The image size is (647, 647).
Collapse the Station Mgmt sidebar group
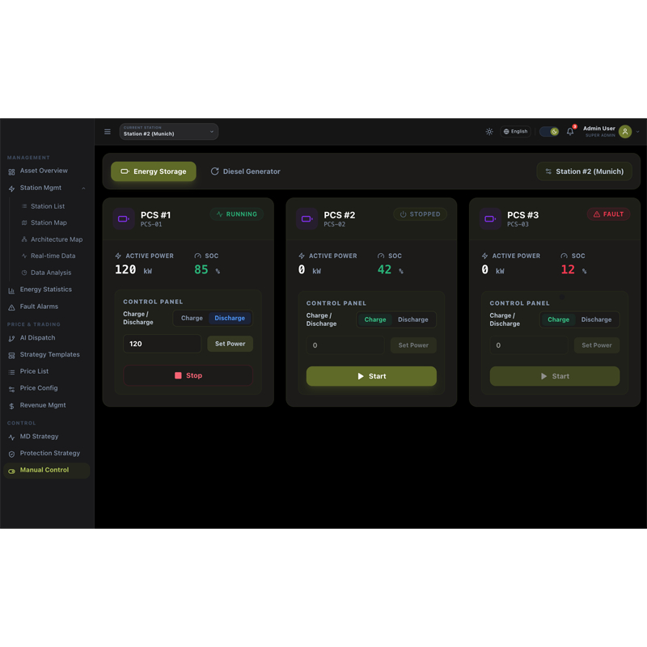point(83,188)
